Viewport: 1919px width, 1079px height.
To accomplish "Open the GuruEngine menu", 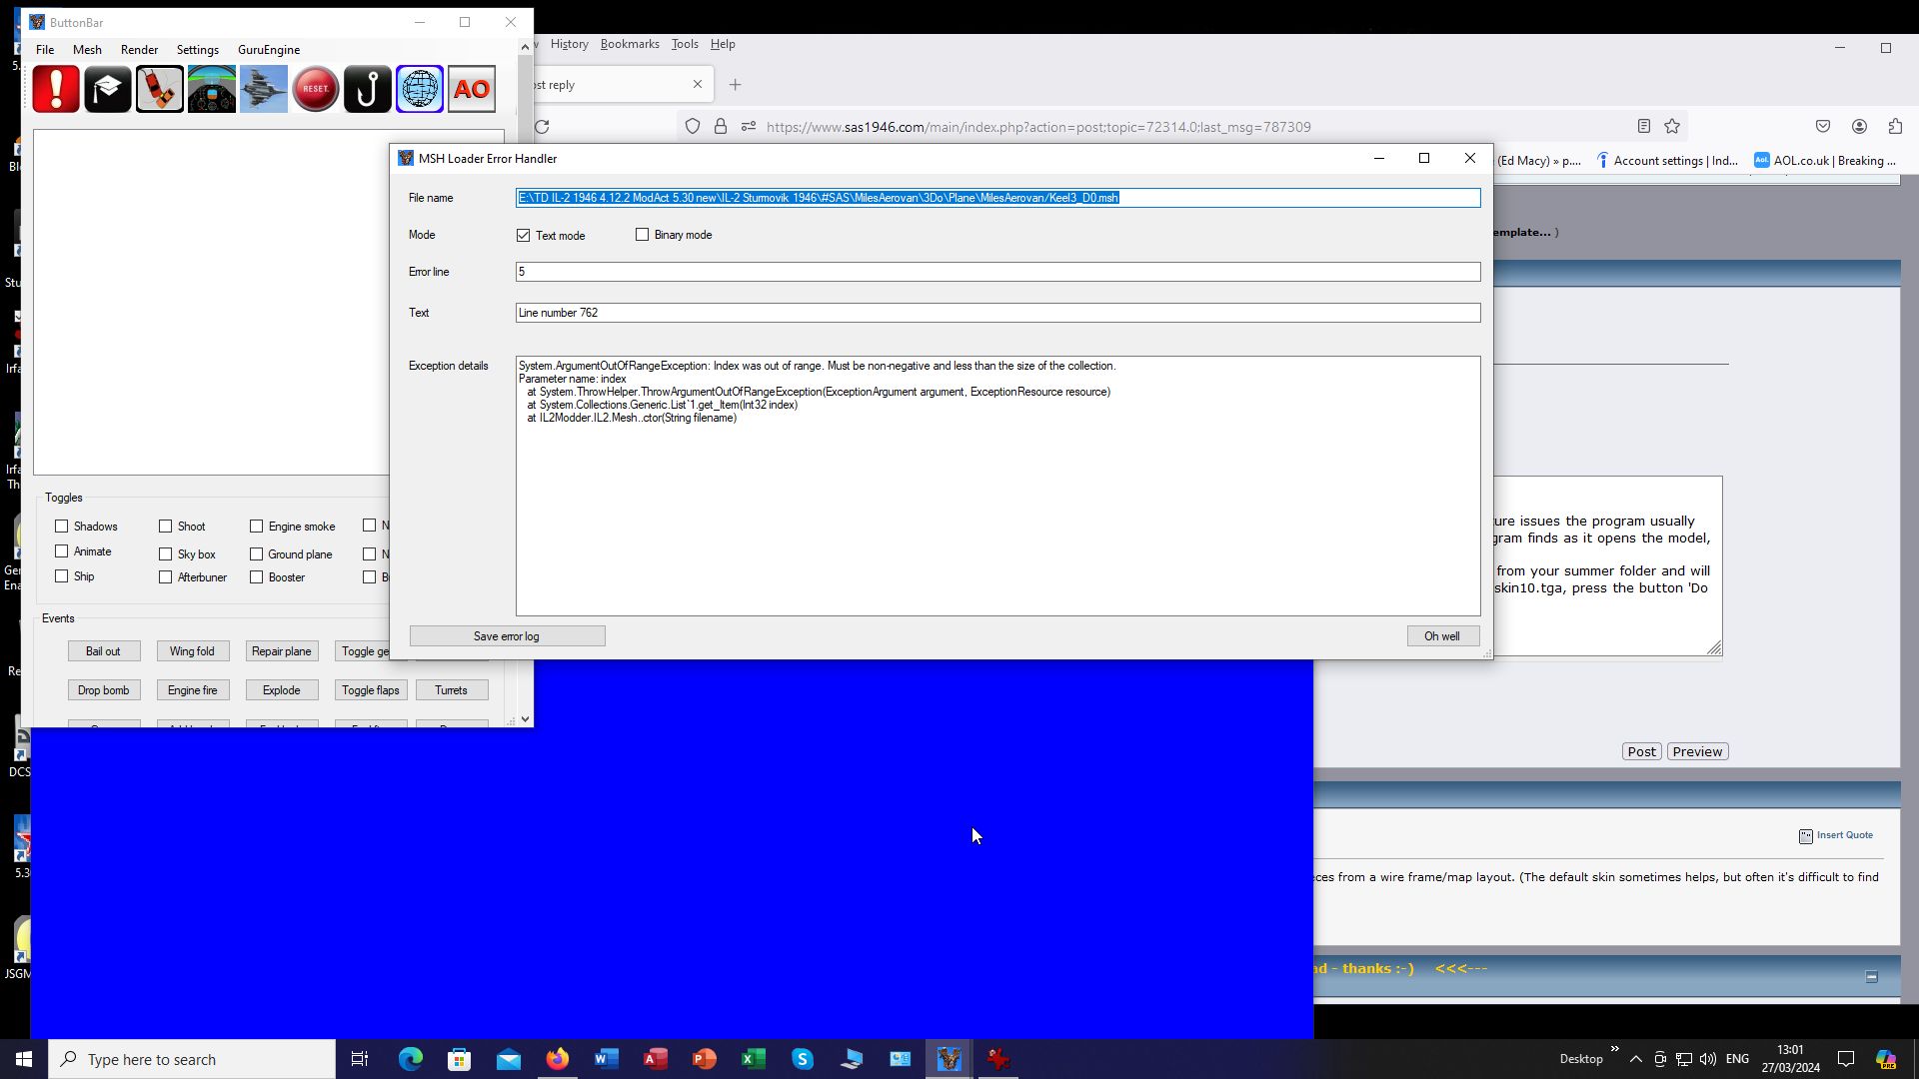I will tap(269, 50).
